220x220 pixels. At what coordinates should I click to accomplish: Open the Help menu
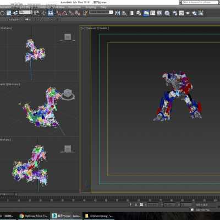(103, 7)
